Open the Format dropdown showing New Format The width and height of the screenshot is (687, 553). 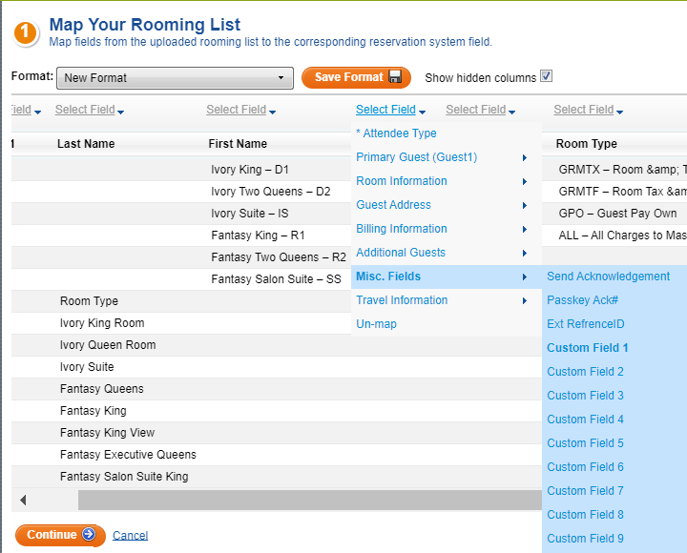click(x=175, y=78)
